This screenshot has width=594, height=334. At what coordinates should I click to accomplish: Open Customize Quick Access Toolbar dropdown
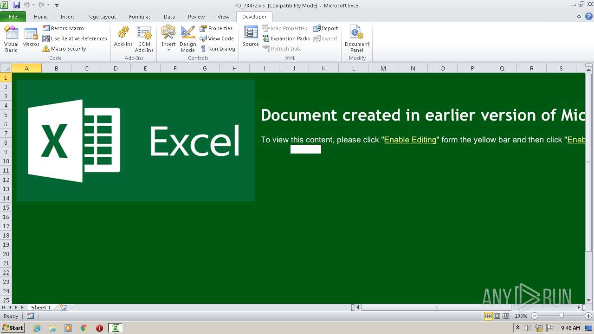pos(57,6)
